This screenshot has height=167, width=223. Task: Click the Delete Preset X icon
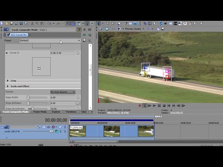(90, 40)
